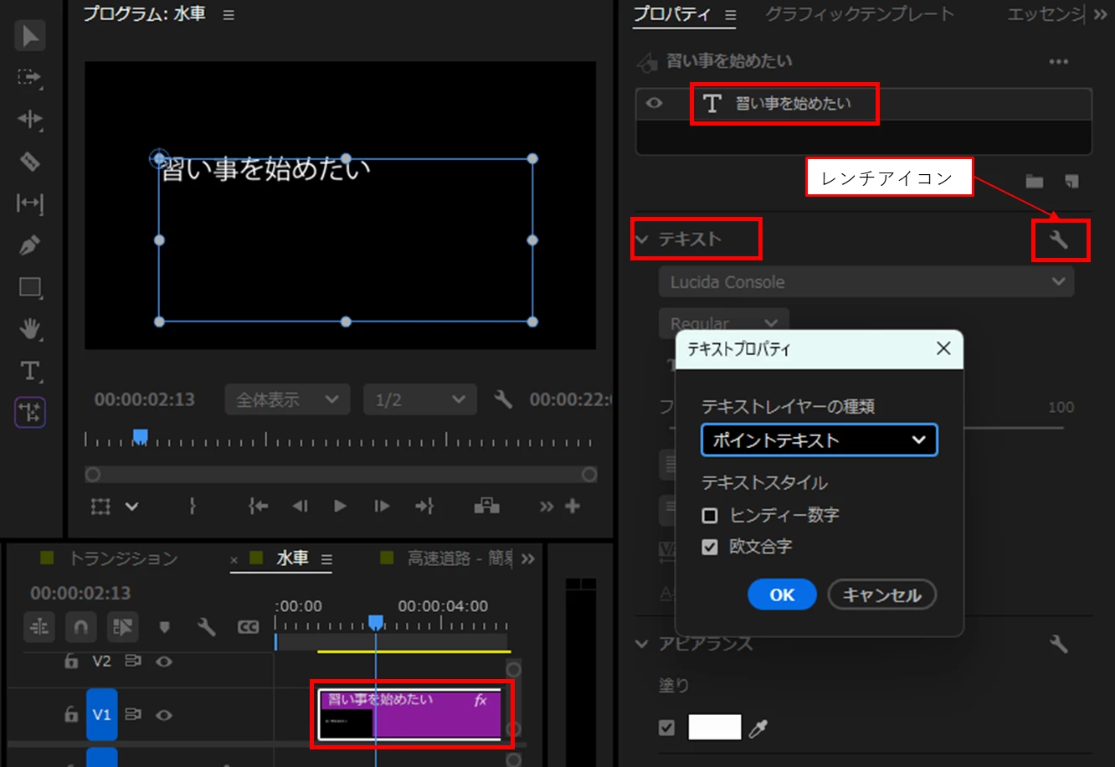Click the new layer icon
Screen dimensions: 1115x767
coord(1071,181)
